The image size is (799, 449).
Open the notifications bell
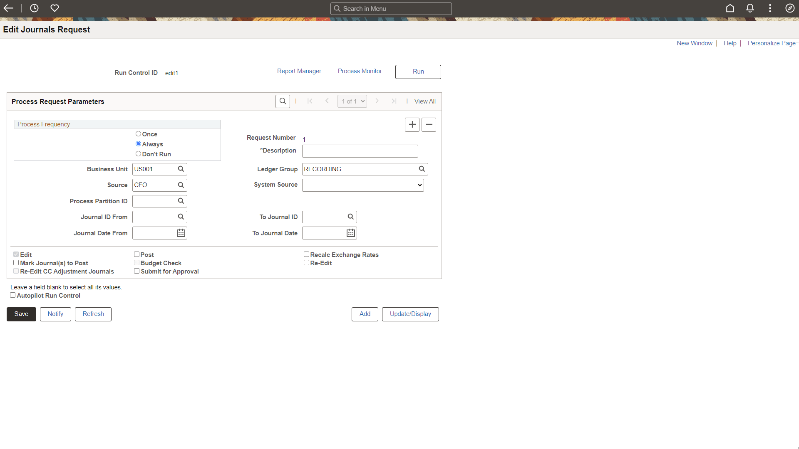[750, 8]
